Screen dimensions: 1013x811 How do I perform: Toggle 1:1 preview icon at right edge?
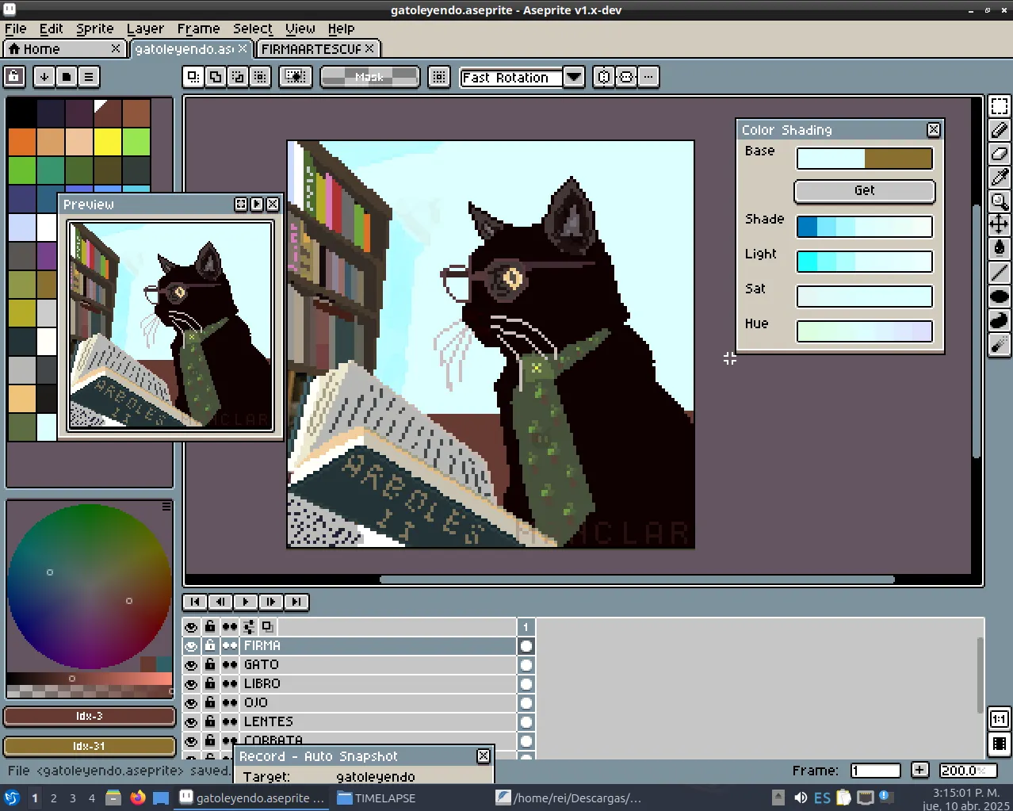pos(1000,719)
